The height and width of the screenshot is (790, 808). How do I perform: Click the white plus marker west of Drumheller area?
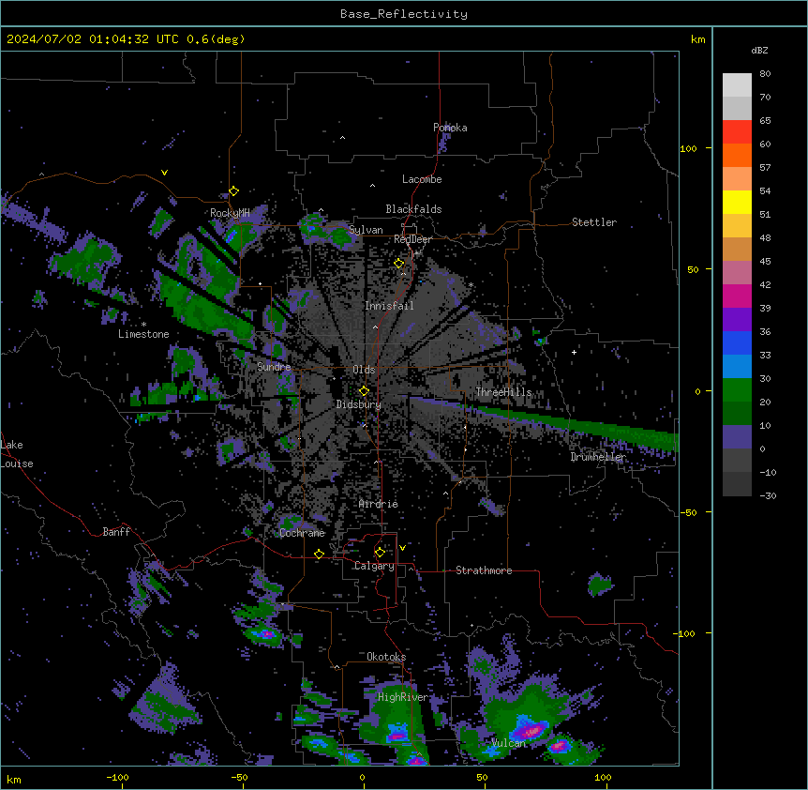[574, 352]
